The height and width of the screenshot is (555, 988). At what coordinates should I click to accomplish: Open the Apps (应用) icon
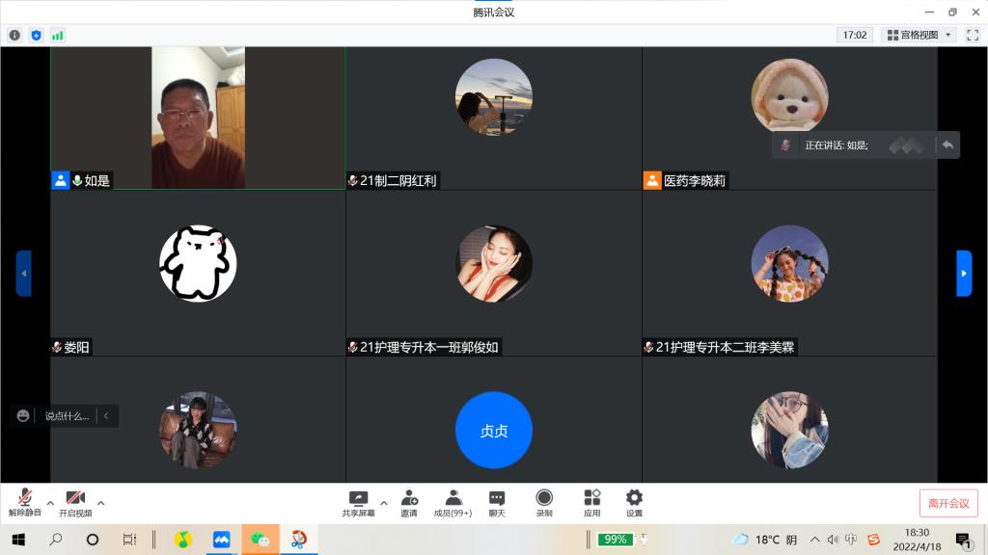(591, 503)
